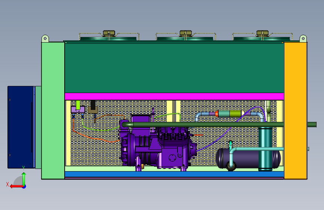Pick the orange right end panel

(x=295, y=111)
